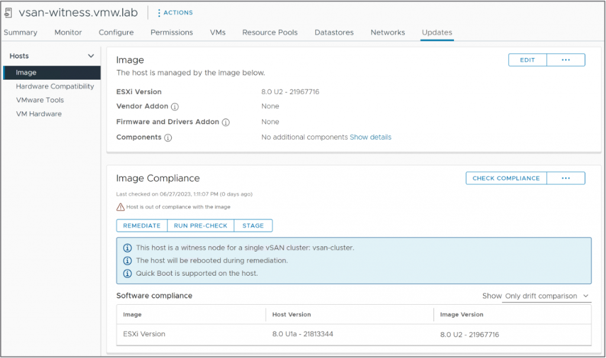
Task: Click the host icon beside vsan-witness.vmw.lab
Action: coord(9,12)
